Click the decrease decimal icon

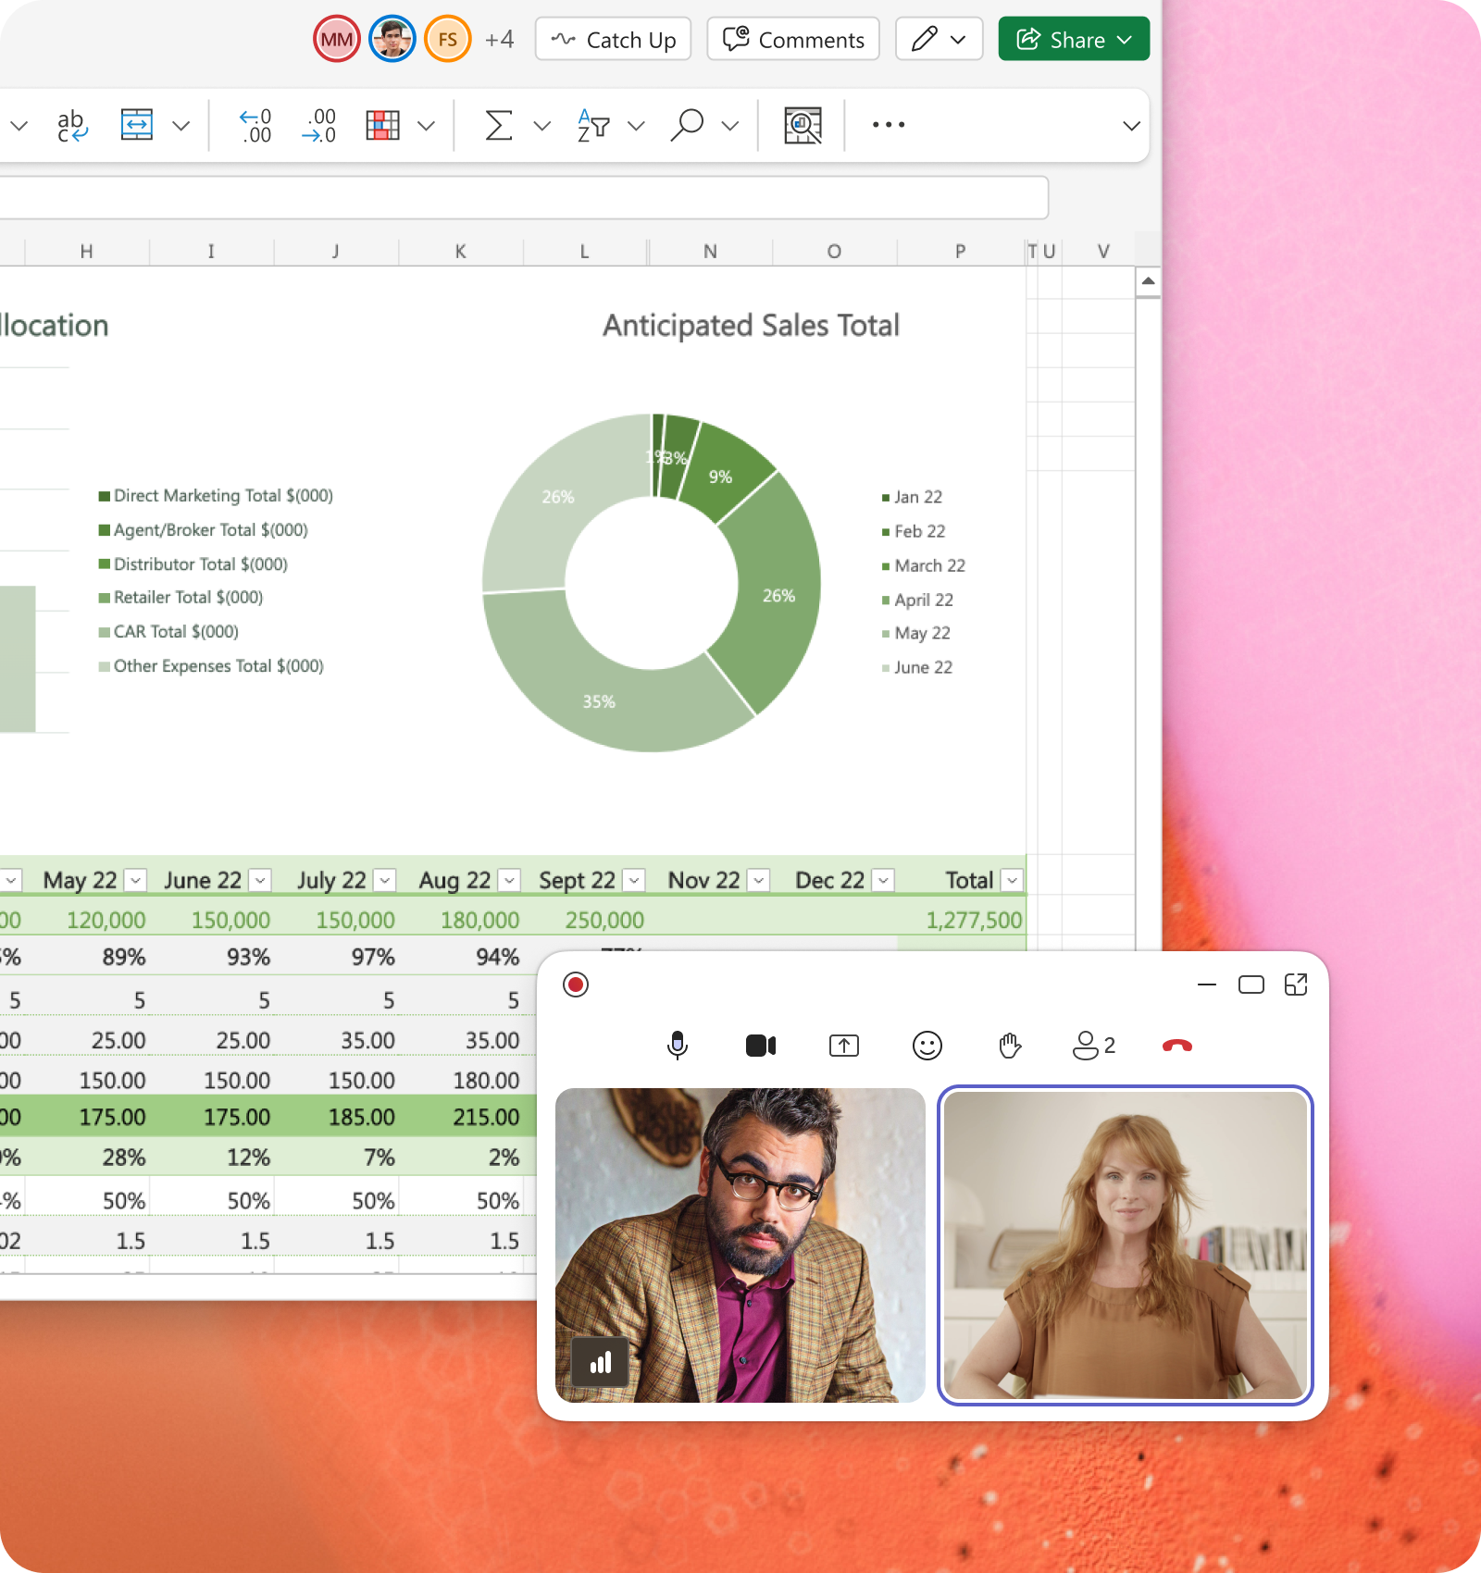(318, 125)
